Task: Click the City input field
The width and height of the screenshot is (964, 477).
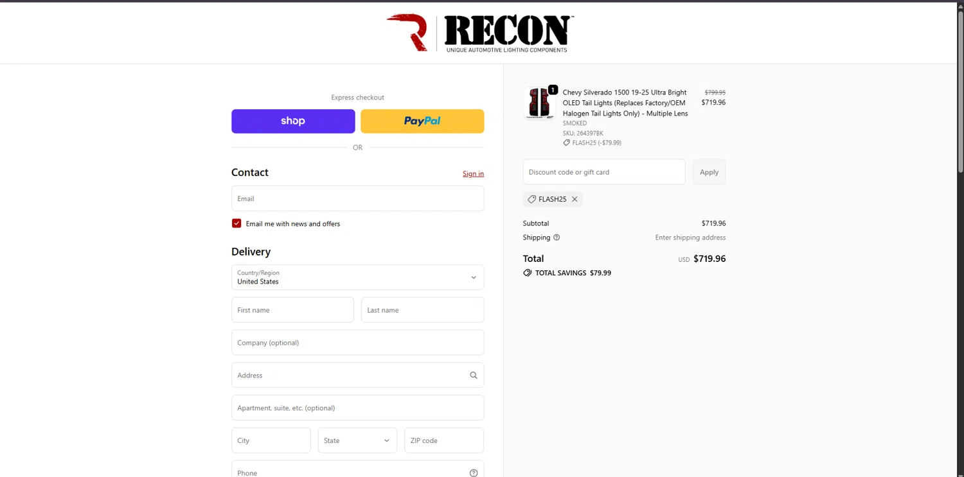Action: 271,440
